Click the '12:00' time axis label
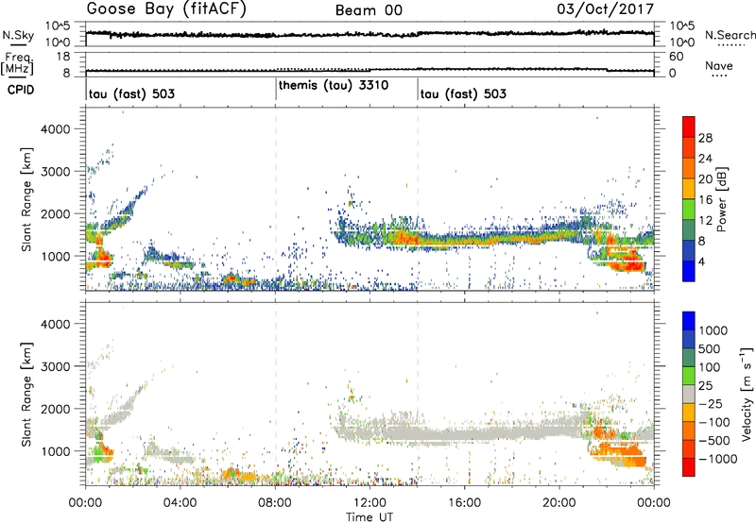The height and width of the screenshot is (523, 756). (369, 503)
